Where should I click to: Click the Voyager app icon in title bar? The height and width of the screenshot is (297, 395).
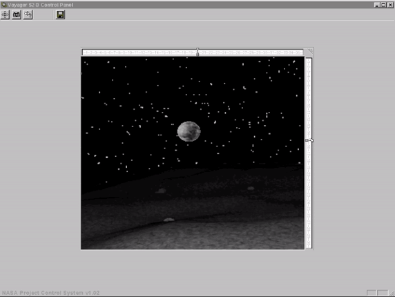coord(3,5)
